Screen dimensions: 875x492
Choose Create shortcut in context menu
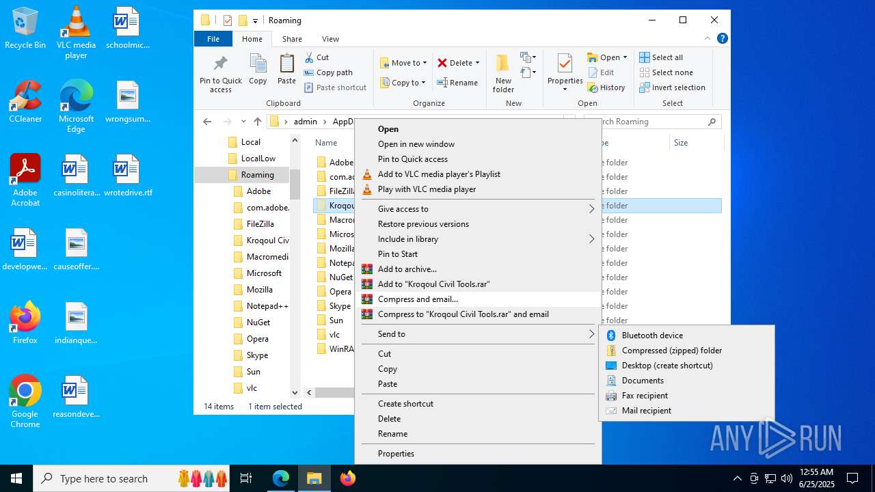(478, 404)
